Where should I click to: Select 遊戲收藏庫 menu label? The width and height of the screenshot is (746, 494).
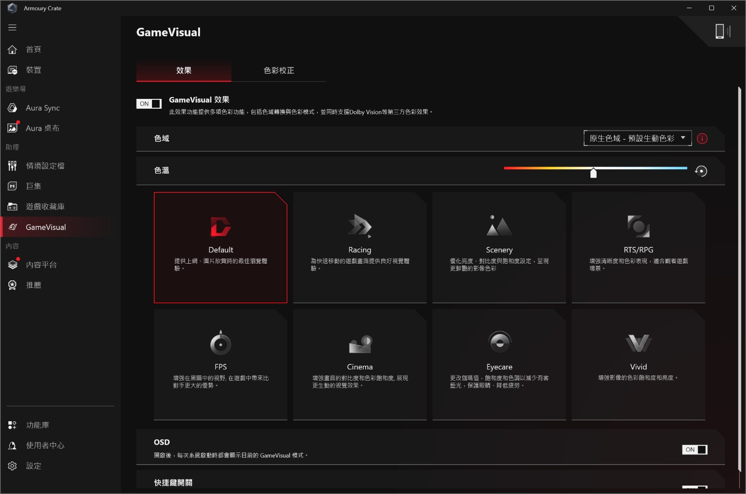[45, 207]
